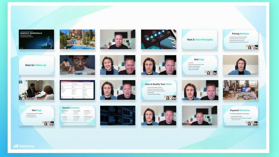The width and height of the screenshot is (279, 157).
Task: Select the dark-bordered comparison table thumbnail
Action: pyautogui.click(x=77, y=90)
